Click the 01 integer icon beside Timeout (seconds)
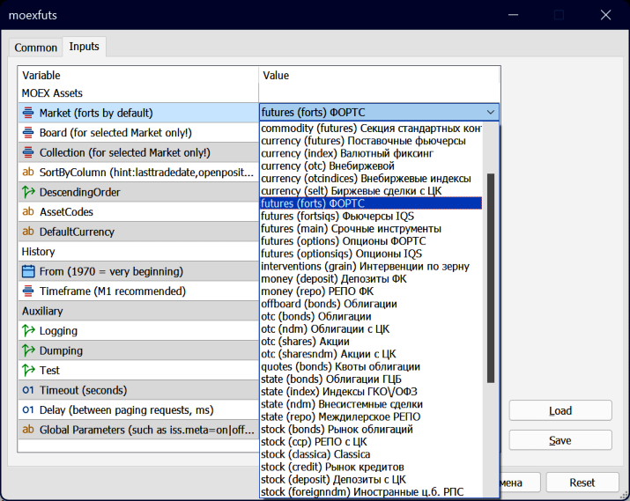 28,390
